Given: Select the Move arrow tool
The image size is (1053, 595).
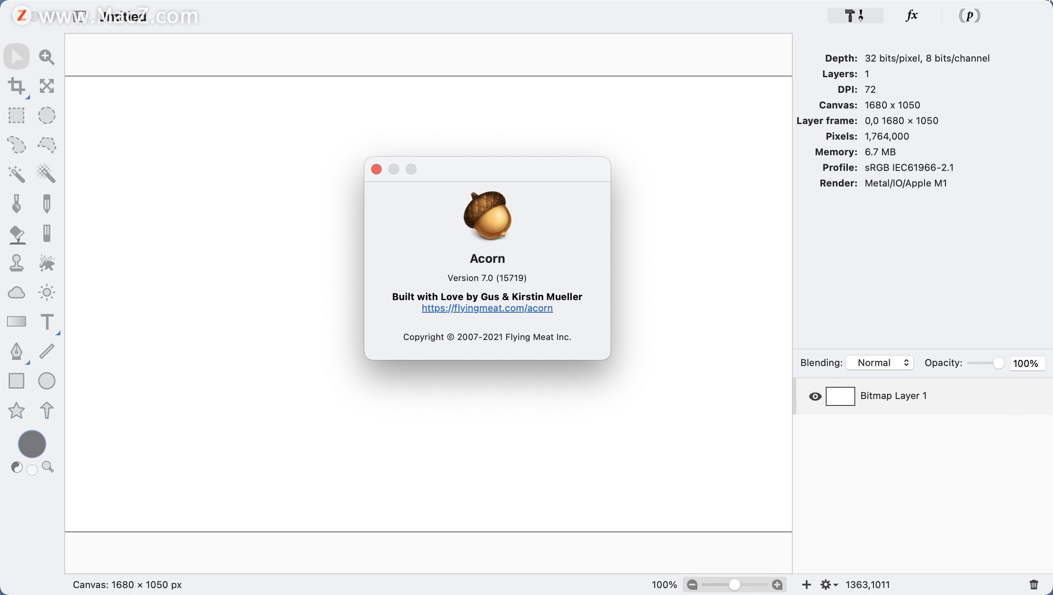Looking at the screenshot, I should click(16, 56).
